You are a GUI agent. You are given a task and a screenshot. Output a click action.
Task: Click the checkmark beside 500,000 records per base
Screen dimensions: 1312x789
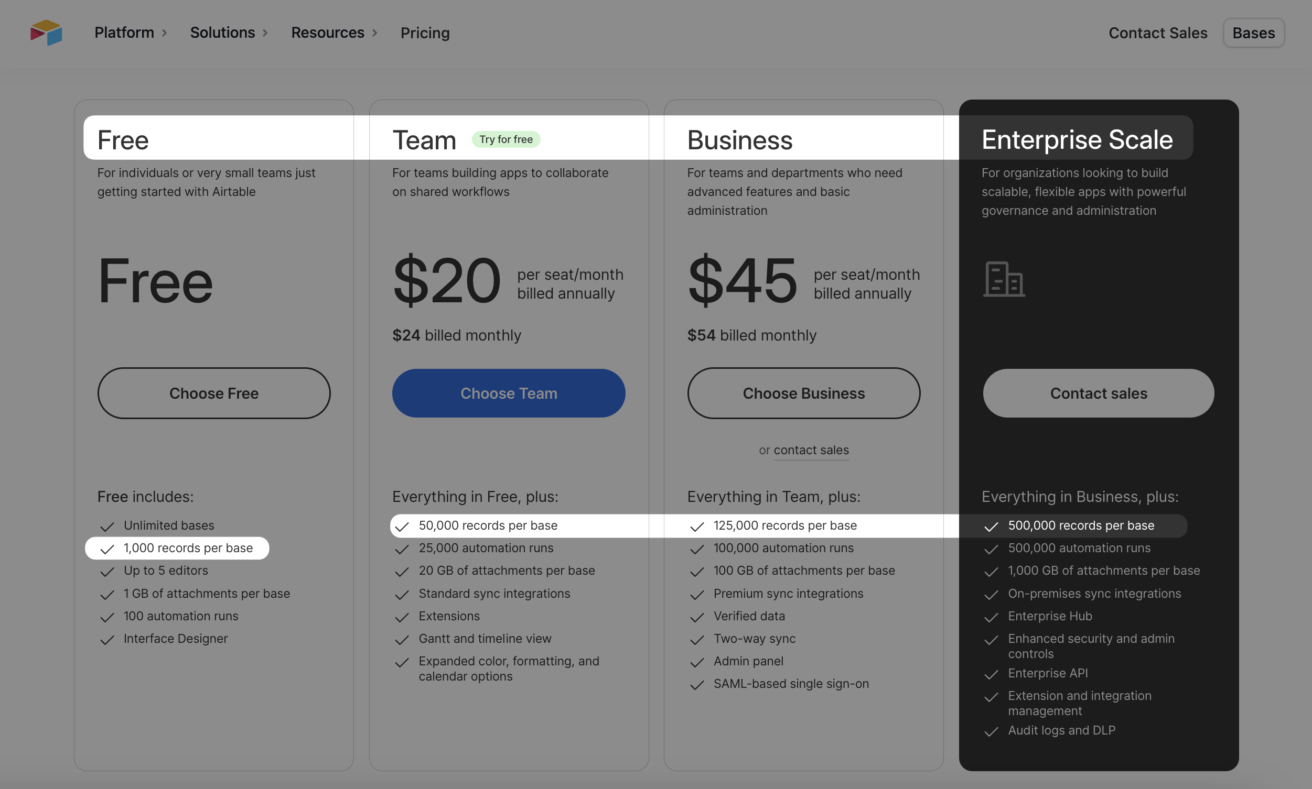tap(992, 527)
